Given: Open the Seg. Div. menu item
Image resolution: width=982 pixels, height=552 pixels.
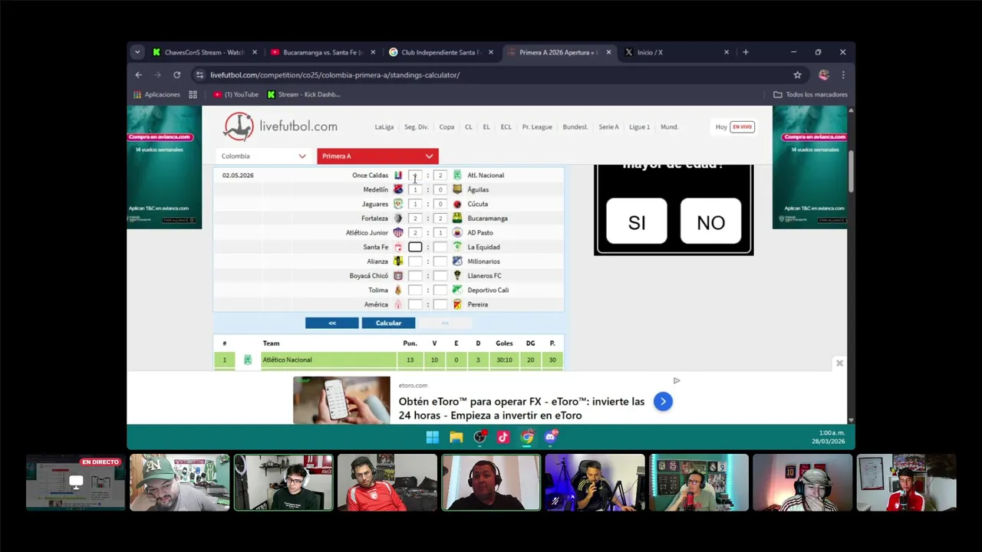Looking at the screenshot, I should (416, 127).
